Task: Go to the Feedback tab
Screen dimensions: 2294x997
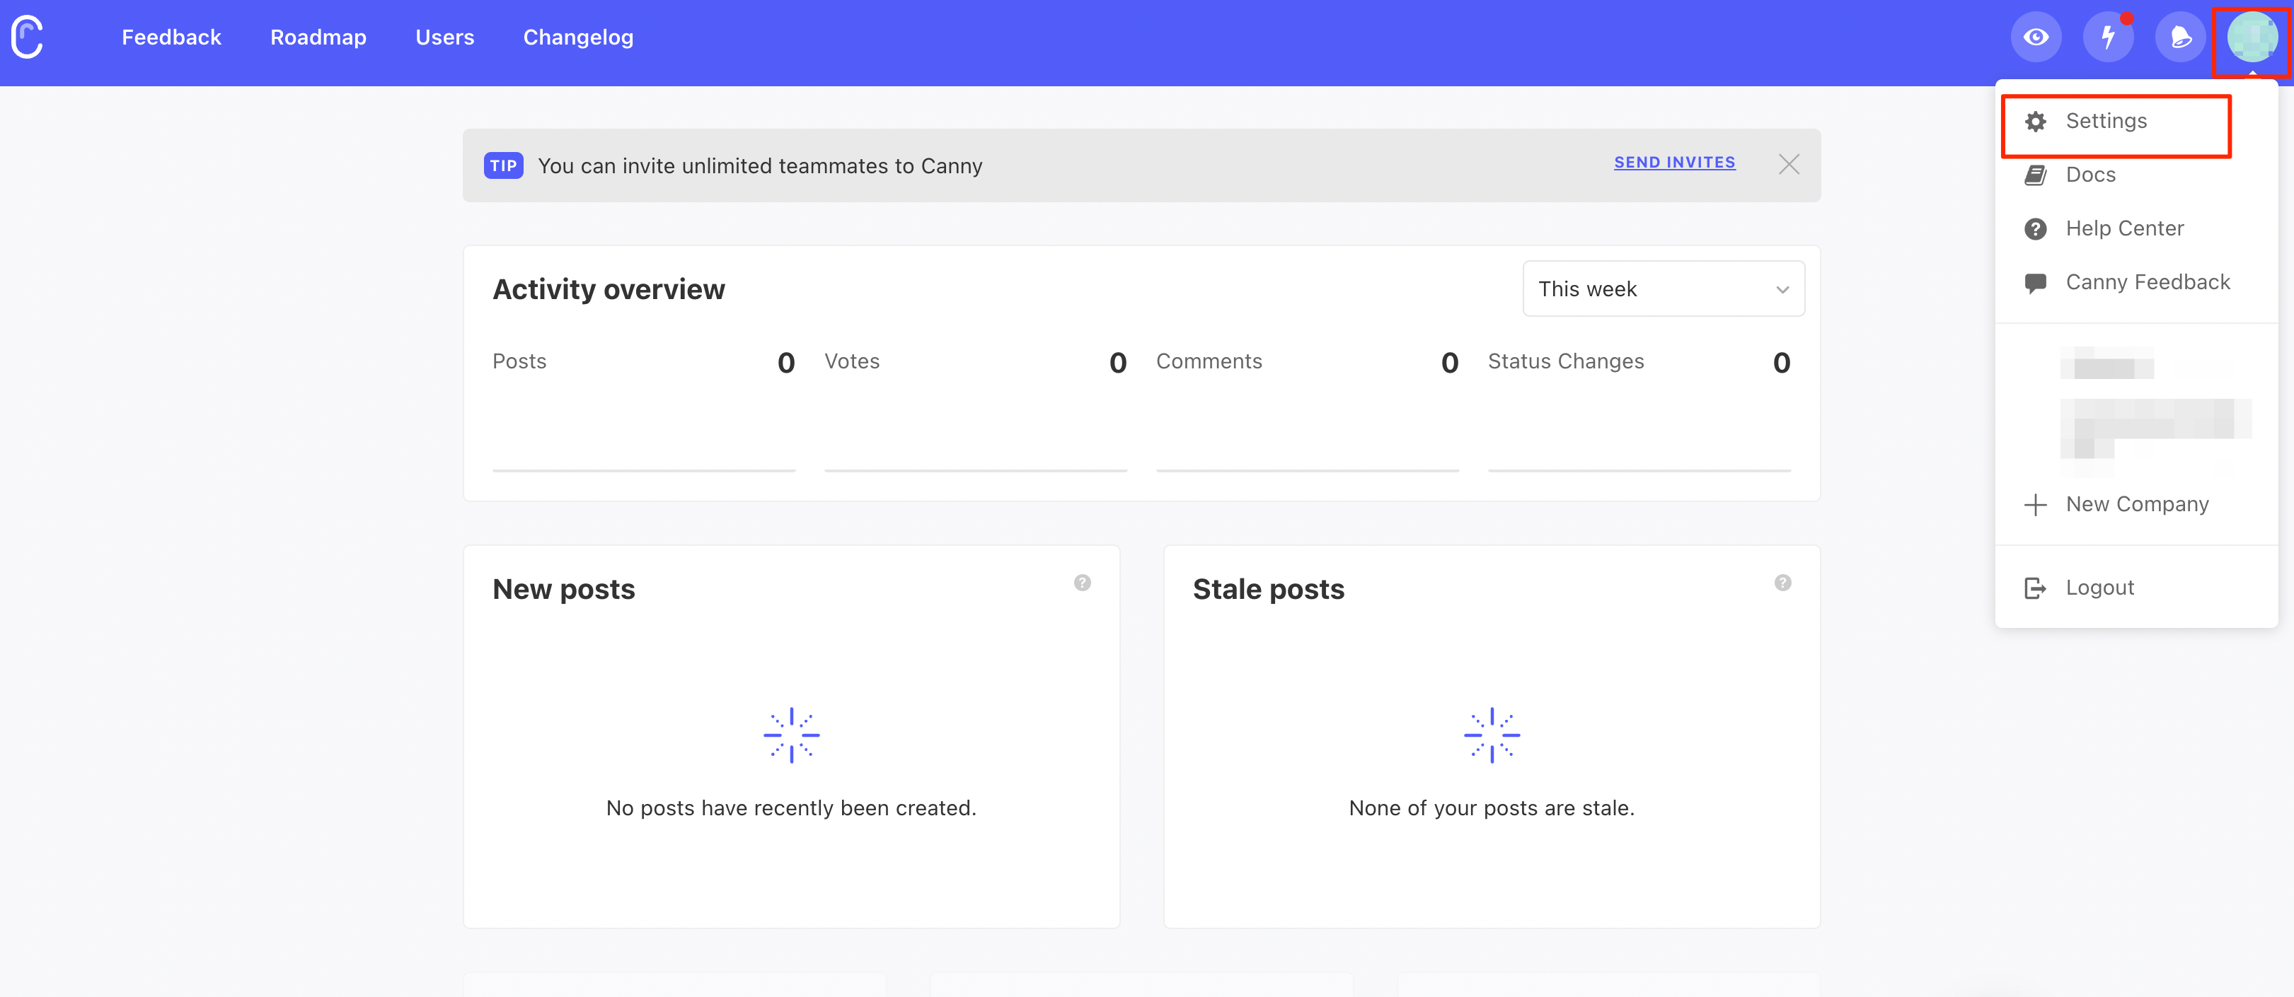Action: coord(171,37)
